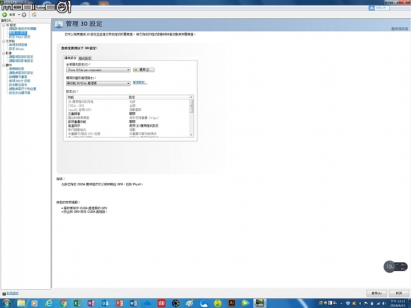Open set up multiple displays item
This screenshot has height=308, width=411.
(19, 93)
